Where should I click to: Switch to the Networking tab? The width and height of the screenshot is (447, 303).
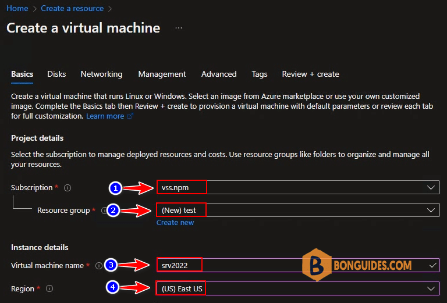pos(101,74)
